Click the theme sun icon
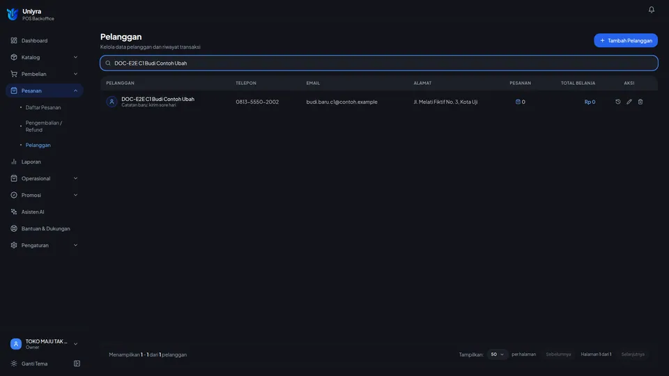 [x=14, y=363]
